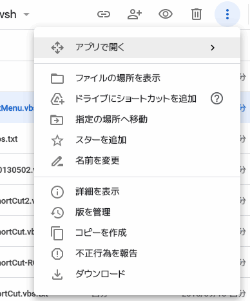
Task: Click the version history clock icon
Action: [57, 213]
